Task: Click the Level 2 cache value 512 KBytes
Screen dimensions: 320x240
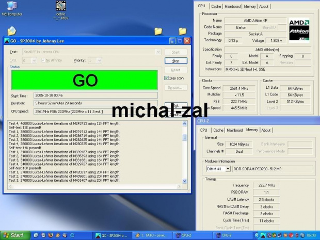Action: tap(295, 102)
